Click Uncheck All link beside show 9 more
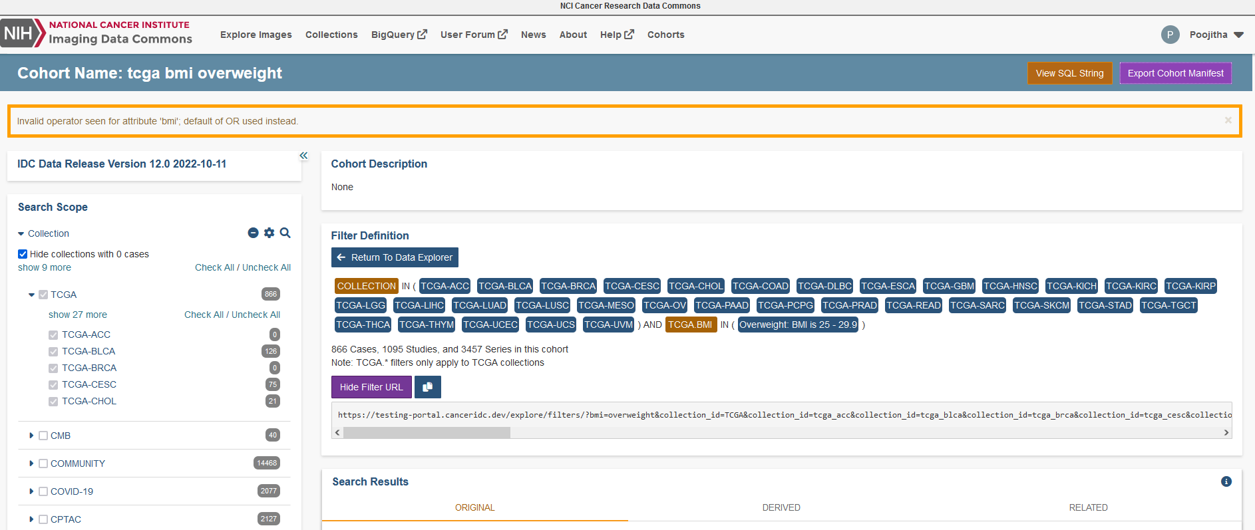Image resolution: width=1255 pixels, height=530 pixels. (266, 267)
